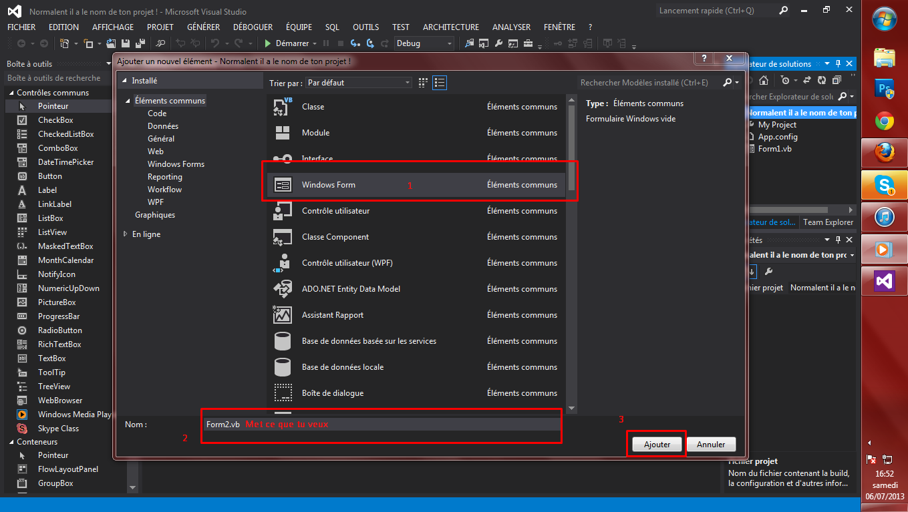Click the Windows Start orb

[884, 18]
